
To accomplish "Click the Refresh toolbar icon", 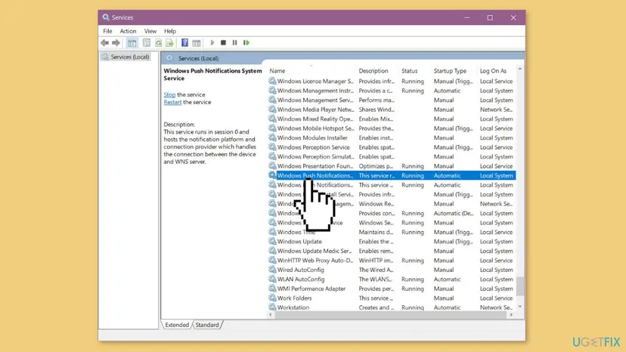I will pos(159,43).
